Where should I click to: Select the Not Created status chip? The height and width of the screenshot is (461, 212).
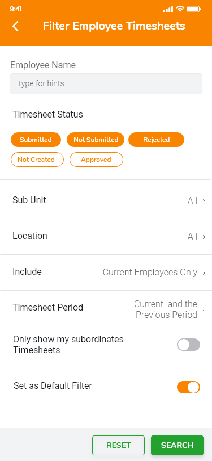click(37, 160)
